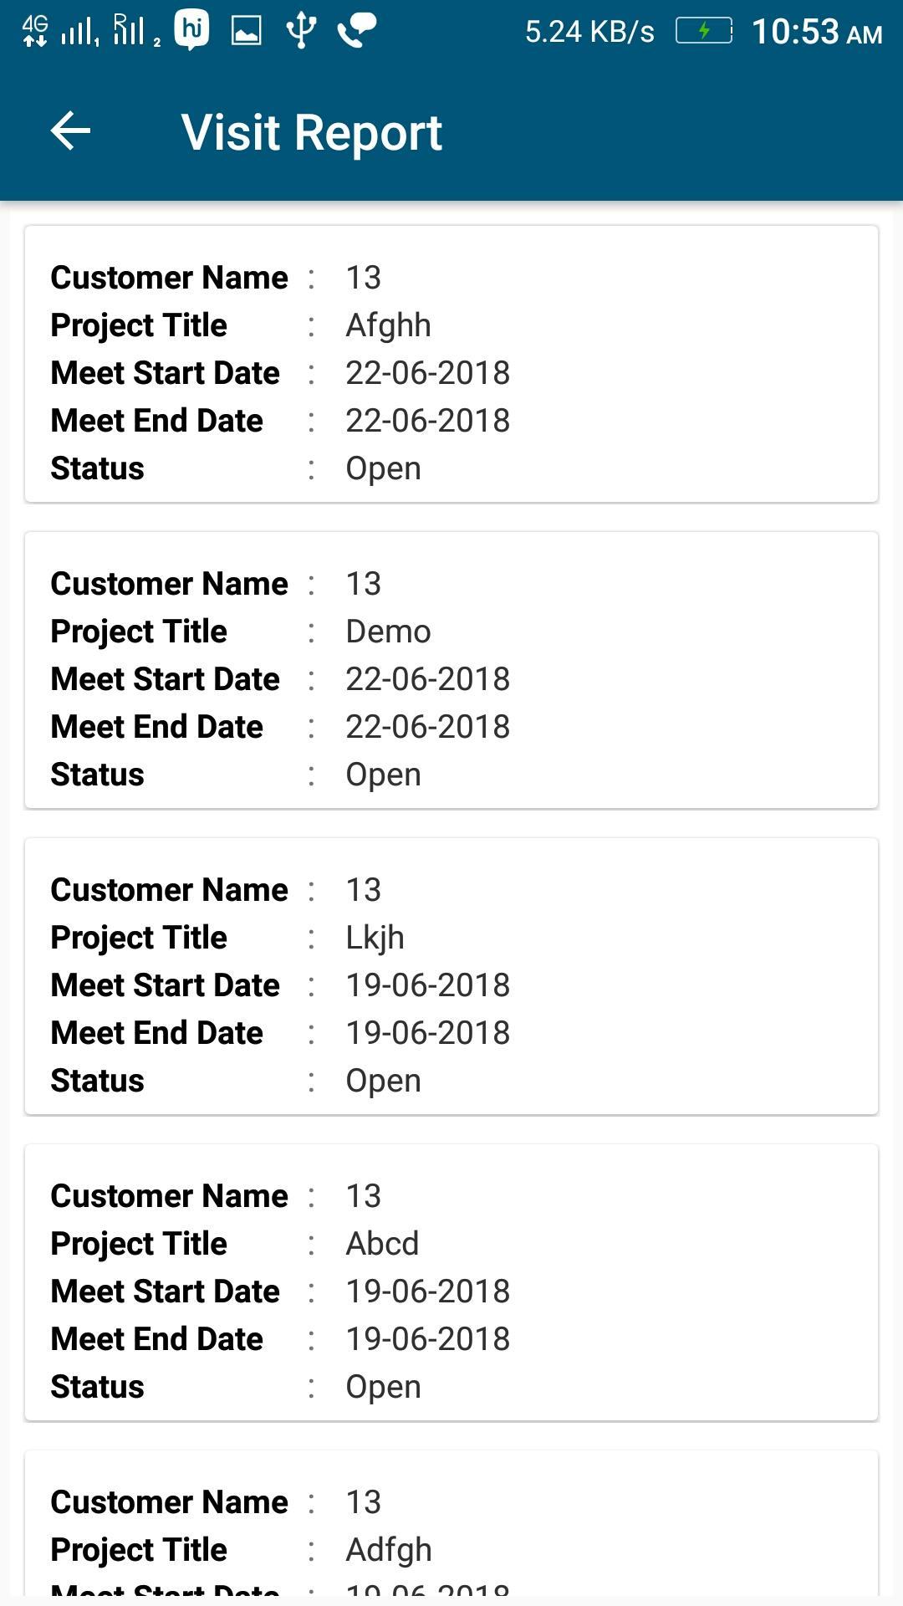Open the Lkjh project visit card
903x1606 pixels.
[451, 976]
